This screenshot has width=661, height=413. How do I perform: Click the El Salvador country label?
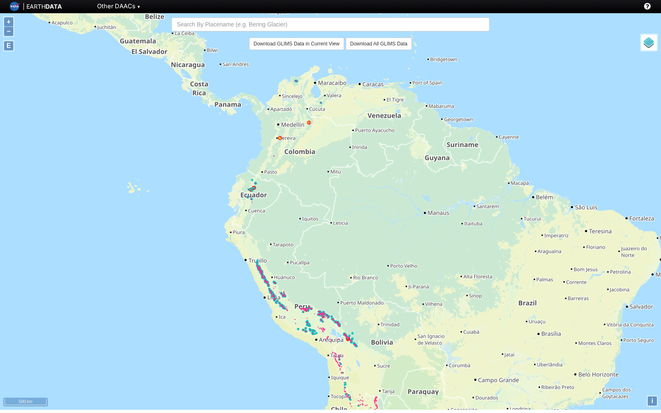coord(149,52)
